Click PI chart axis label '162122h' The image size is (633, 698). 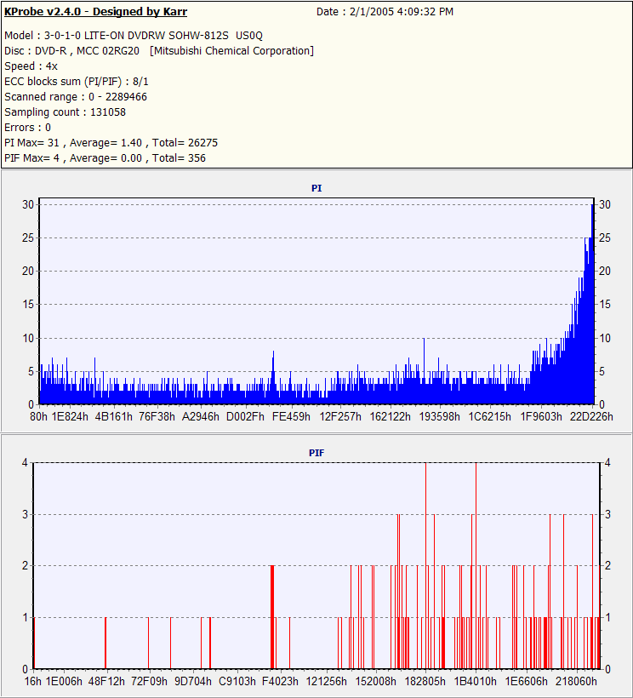tap(391, 416)
